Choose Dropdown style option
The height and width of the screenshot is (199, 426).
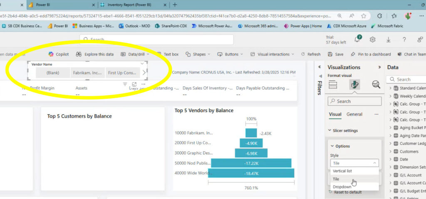coord(354,187)
